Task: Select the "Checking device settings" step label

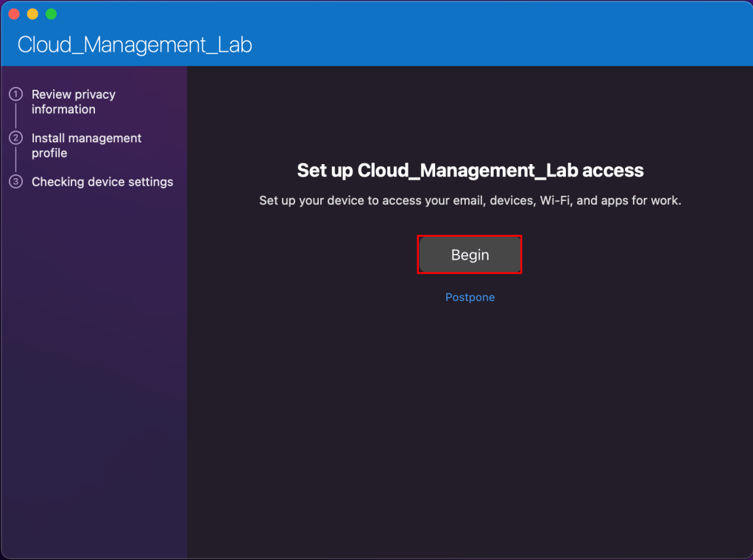Action: tap(102, 182)
